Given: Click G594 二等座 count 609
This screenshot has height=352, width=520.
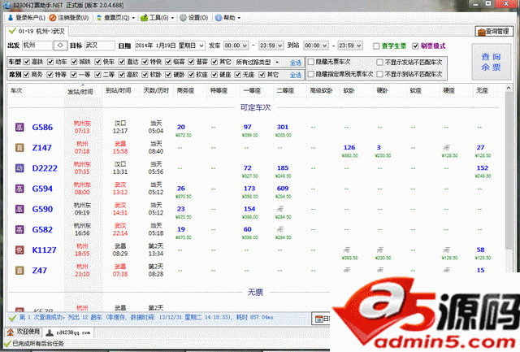Looking at the screenshot, I should (x=283, y=189).
